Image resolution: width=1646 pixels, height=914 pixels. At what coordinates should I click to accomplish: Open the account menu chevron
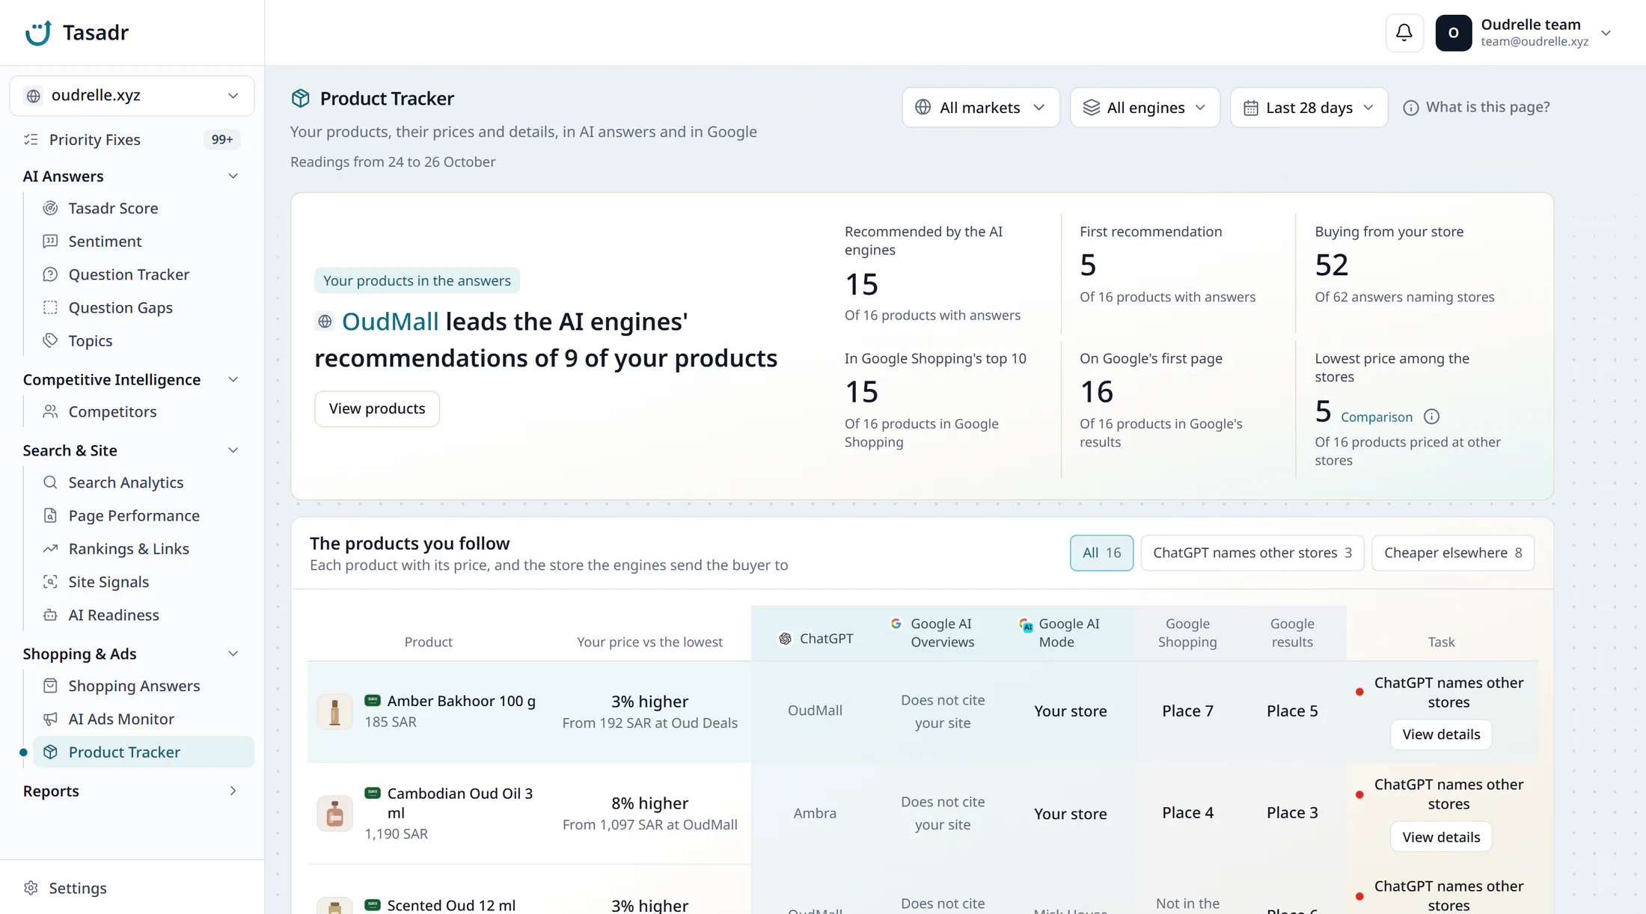(1606, 33)
